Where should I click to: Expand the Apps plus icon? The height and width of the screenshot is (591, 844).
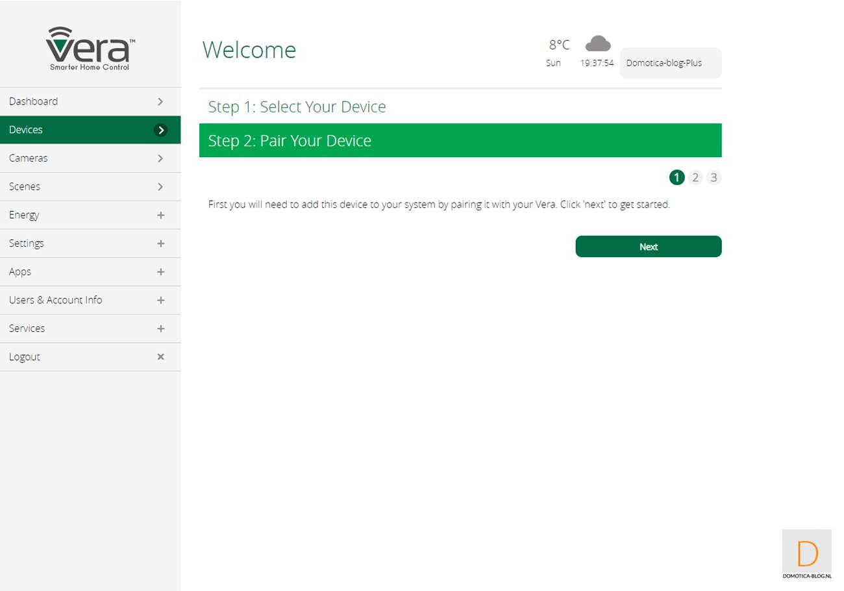(x=161, y=272)
